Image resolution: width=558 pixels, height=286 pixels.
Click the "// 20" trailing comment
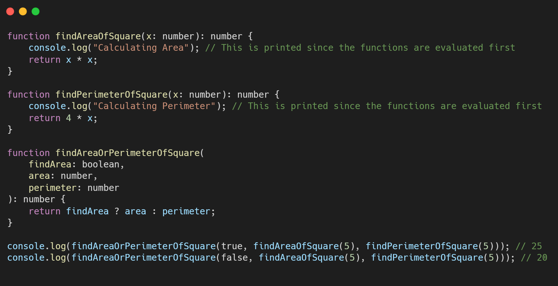click(534, 258)
